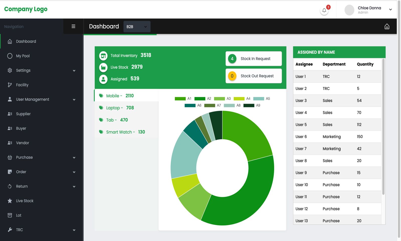Click the home icon in the dashboard header
The image size is (401, 241).
[387, 27]
